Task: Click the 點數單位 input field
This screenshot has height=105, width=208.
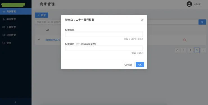Action: (x=104, y=48)
